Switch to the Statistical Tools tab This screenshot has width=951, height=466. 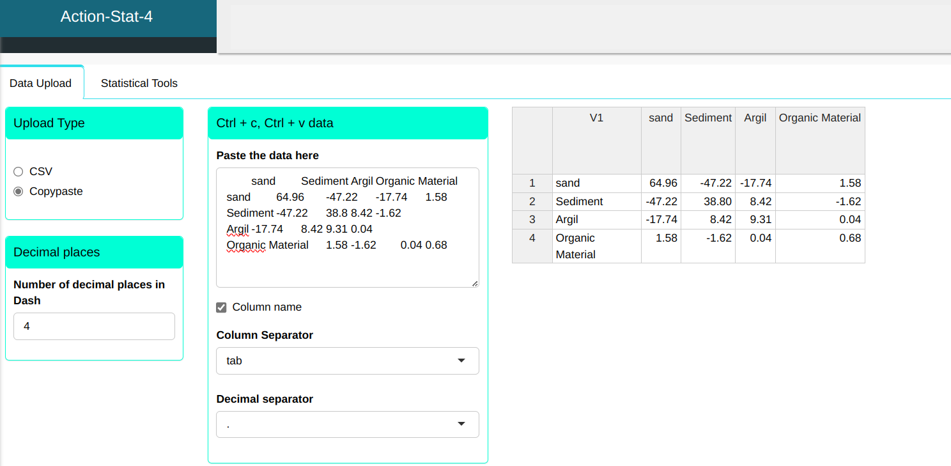139,83
